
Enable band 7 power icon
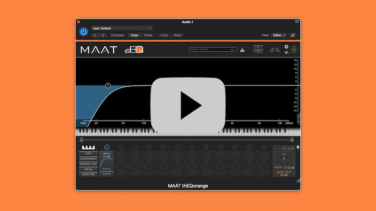(x=192, y=147)
